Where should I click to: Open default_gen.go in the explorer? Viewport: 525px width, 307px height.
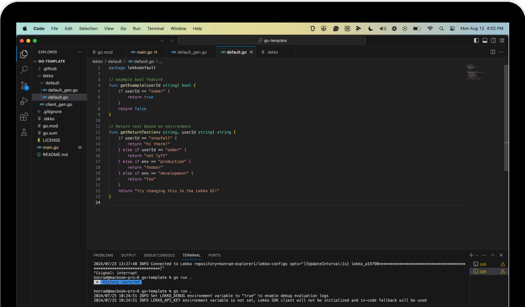[x=59, y=90]
